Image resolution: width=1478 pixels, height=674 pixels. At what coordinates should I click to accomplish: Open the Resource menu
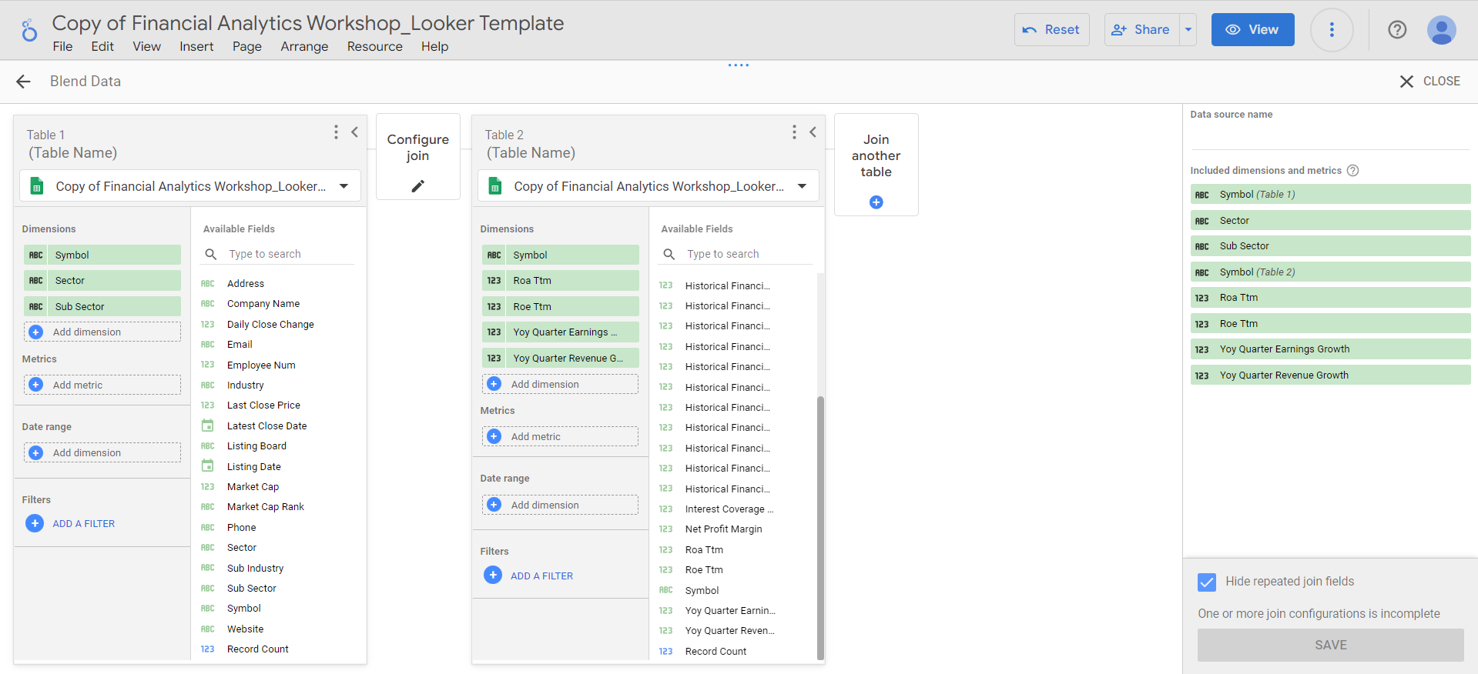[x=375, y=47]
